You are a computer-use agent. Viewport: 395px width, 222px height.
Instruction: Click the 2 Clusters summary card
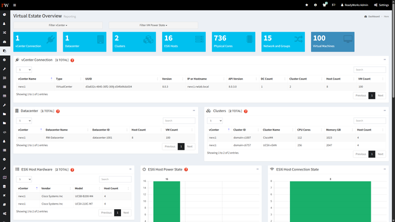(x=134, y=42)
